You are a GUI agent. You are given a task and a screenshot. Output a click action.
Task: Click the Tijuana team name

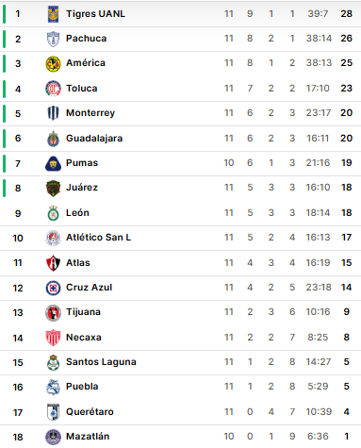pos(83,312)
